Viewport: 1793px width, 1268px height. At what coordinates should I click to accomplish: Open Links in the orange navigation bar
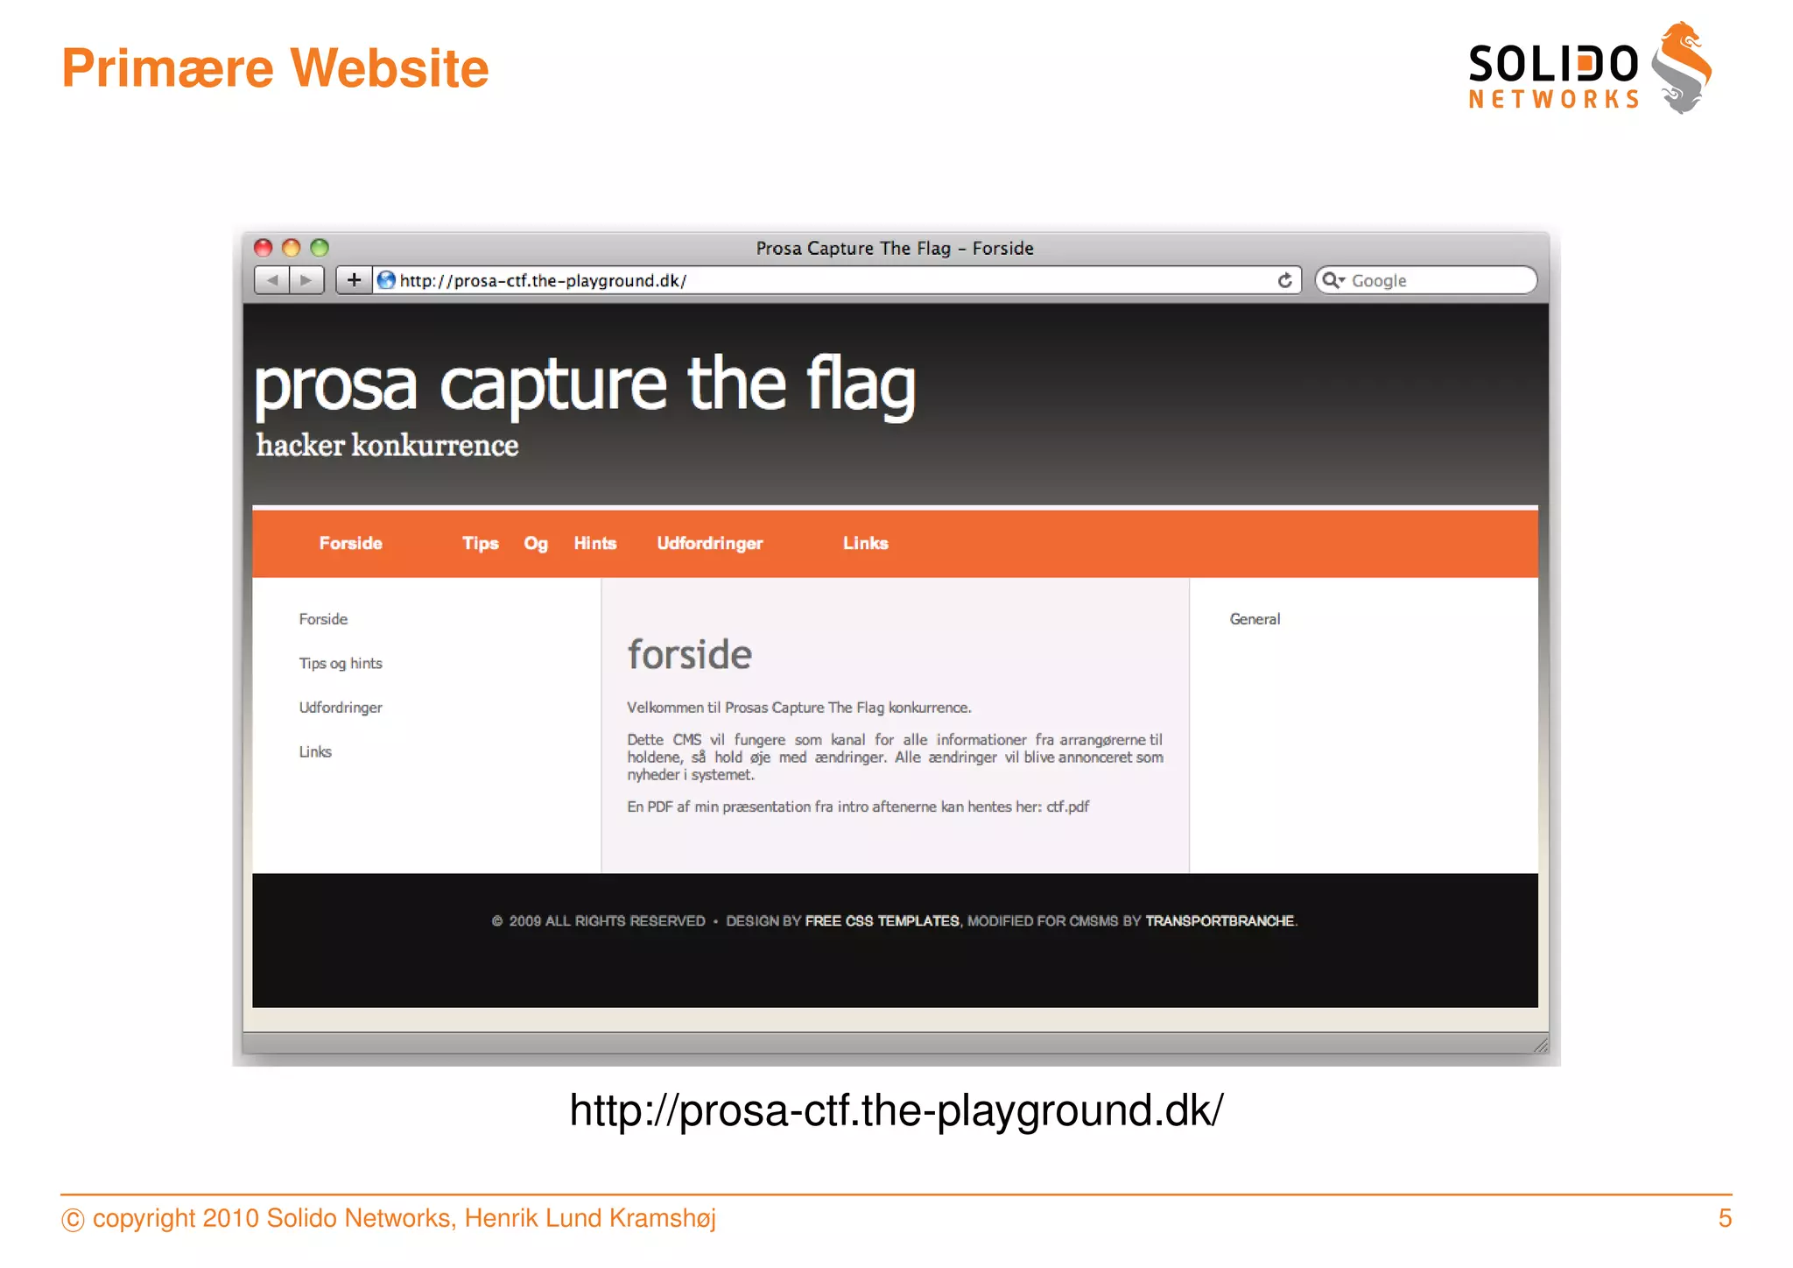[866, 543]
